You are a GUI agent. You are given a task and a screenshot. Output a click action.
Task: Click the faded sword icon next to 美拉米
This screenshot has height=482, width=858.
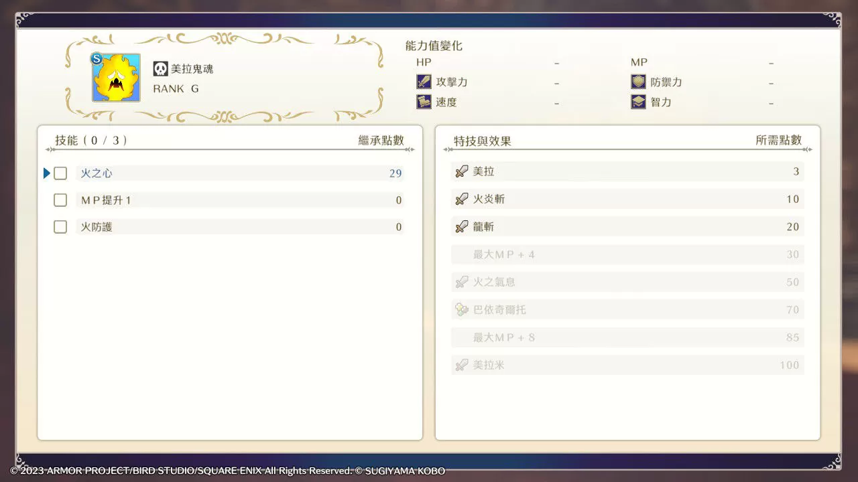click(x=461, y=365)
